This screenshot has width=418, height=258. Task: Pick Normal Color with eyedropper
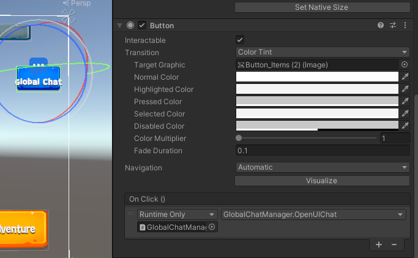(405, 77)
